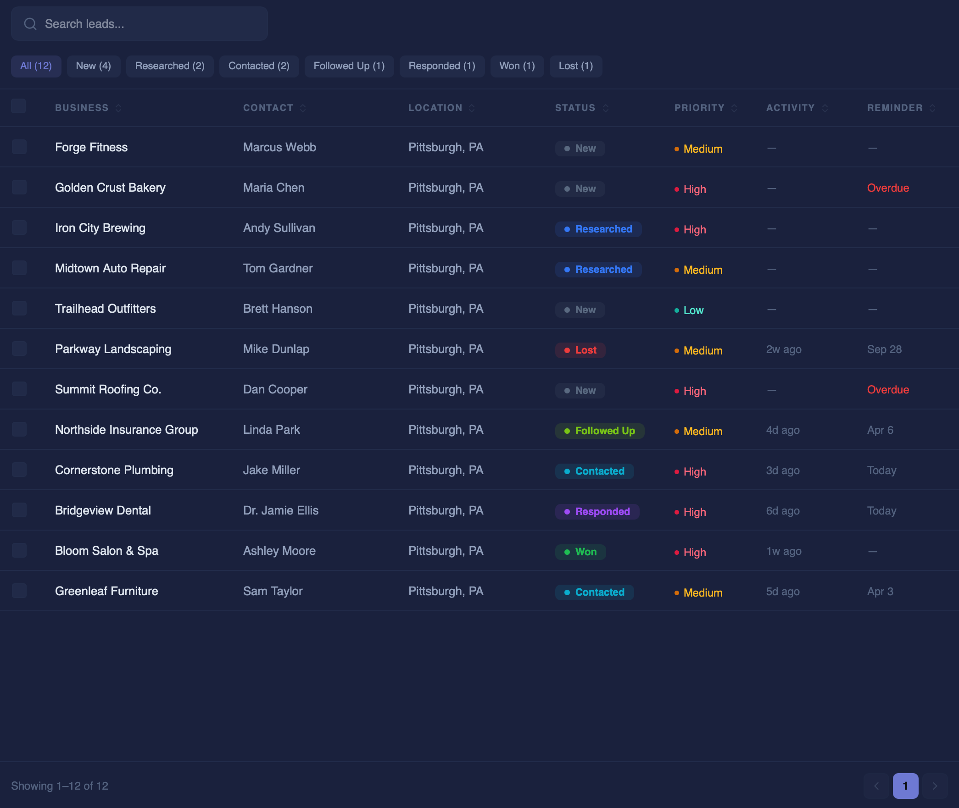Check the Forge Fitness row checkbox
The height and width of the screenshot is (808, 959).
tap(19, 147)
